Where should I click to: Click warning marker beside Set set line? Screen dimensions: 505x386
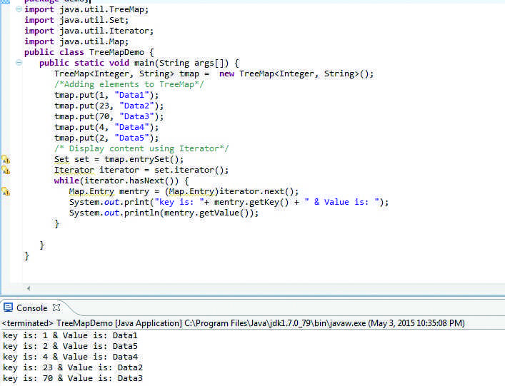[6, 159]
